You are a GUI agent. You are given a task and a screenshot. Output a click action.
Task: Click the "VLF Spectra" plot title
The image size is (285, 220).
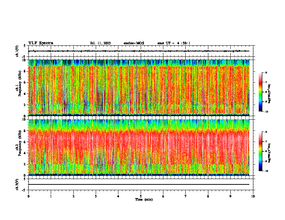pos(41,43)
